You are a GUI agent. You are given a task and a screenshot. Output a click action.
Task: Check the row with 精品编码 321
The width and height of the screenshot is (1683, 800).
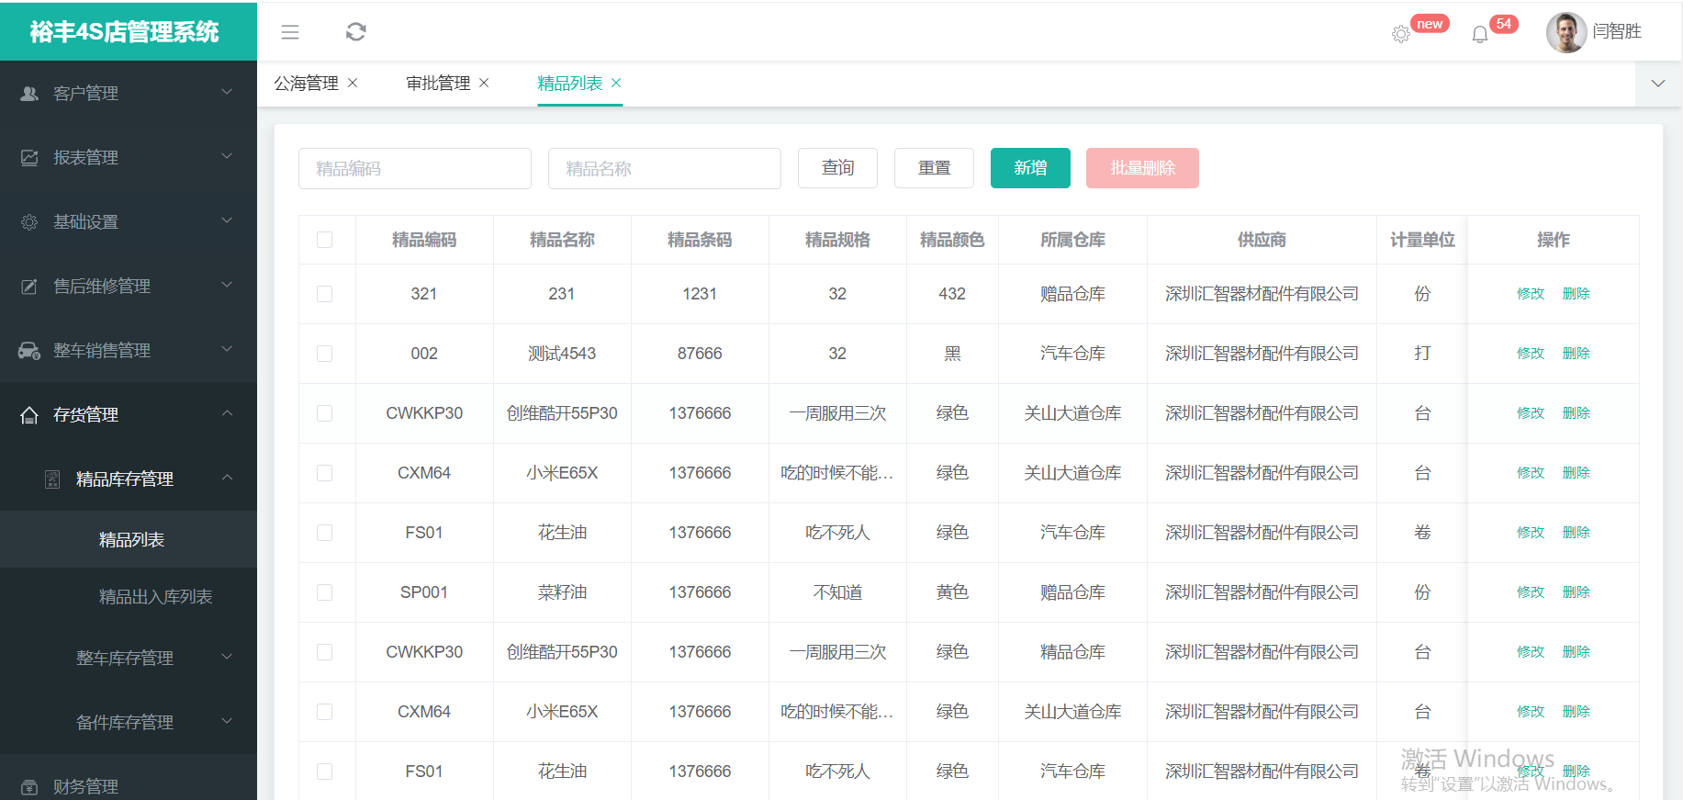(x=324, y=294)
